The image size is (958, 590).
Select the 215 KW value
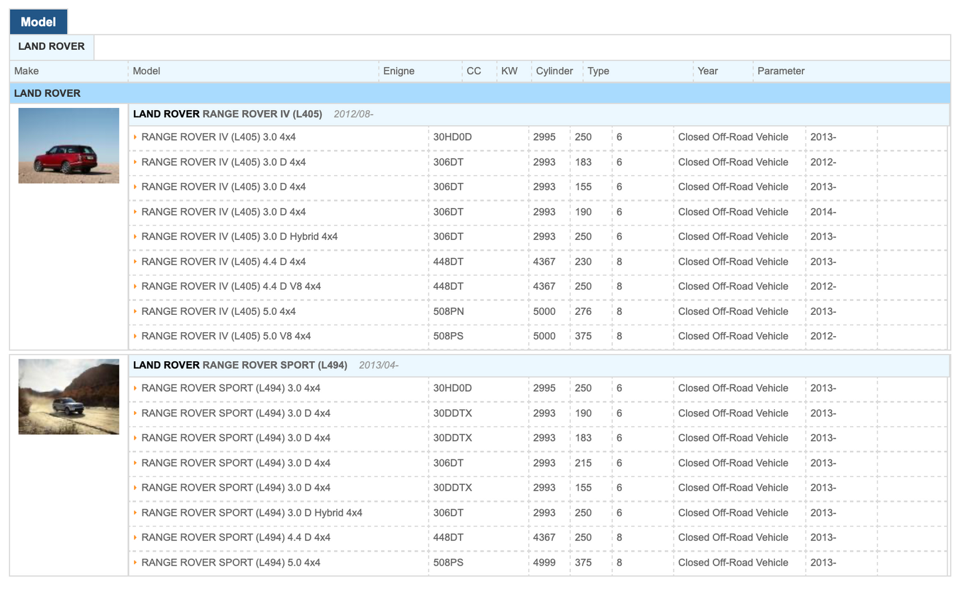tap(583, 463)
